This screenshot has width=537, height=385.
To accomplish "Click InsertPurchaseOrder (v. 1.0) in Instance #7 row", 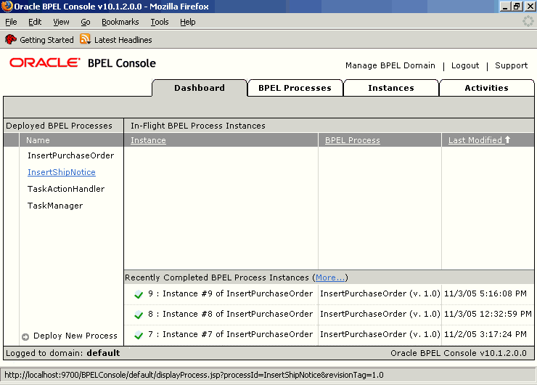I will pos(380,334).
